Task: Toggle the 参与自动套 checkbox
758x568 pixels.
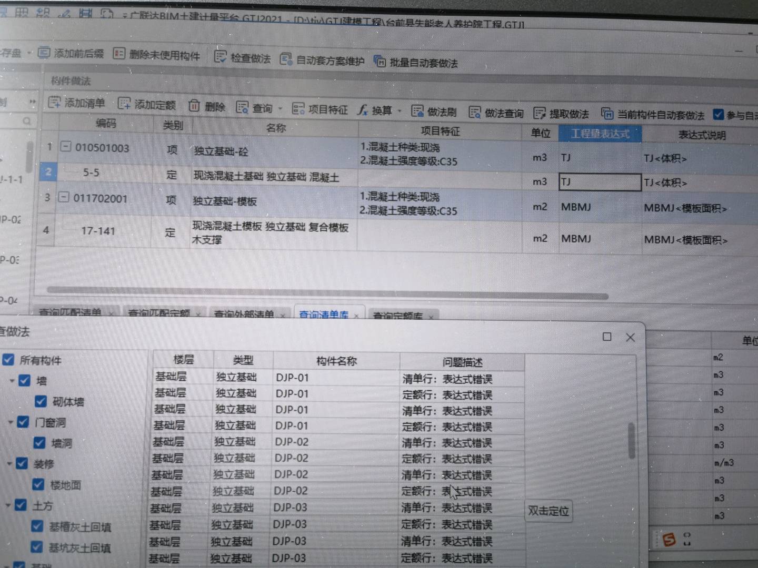Action: [x=719, y=115]
